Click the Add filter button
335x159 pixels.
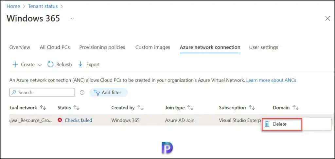click(109, 93)
